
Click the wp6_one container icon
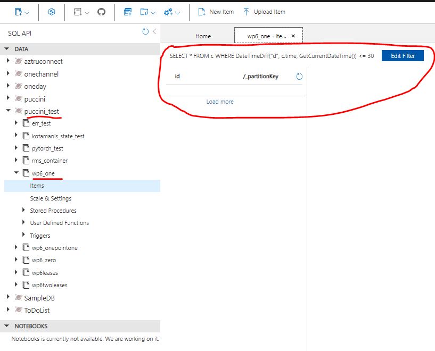point(26,173)
